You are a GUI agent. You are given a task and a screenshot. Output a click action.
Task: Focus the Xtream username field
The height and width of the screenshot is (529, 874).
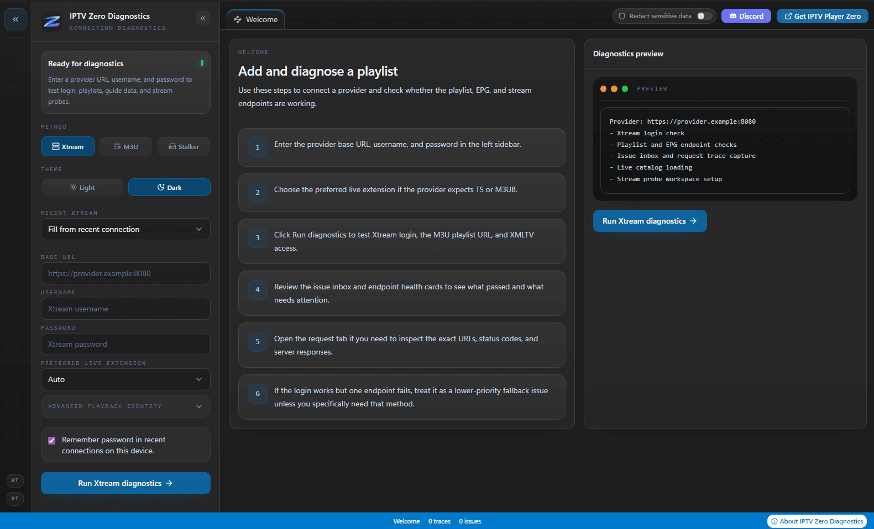point(125,309)
